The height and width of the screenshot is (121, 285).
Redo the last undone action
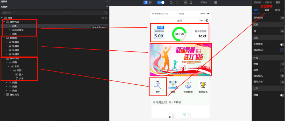[177, 2]
